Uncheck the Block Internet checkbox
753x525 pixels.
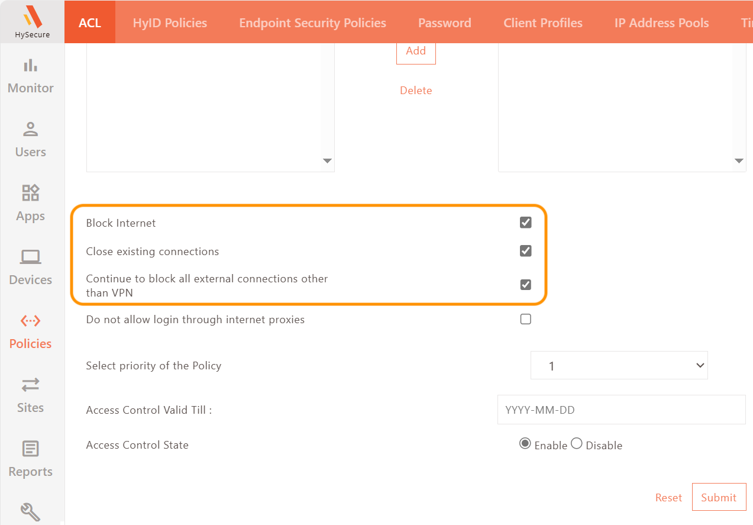[x=525, y=223]
